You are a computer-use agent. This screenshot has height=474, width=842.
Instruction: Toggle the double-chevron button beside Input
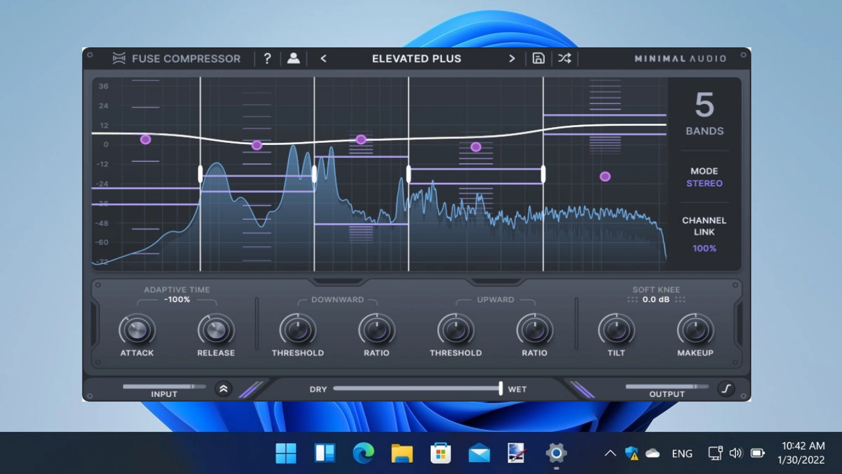223,388
